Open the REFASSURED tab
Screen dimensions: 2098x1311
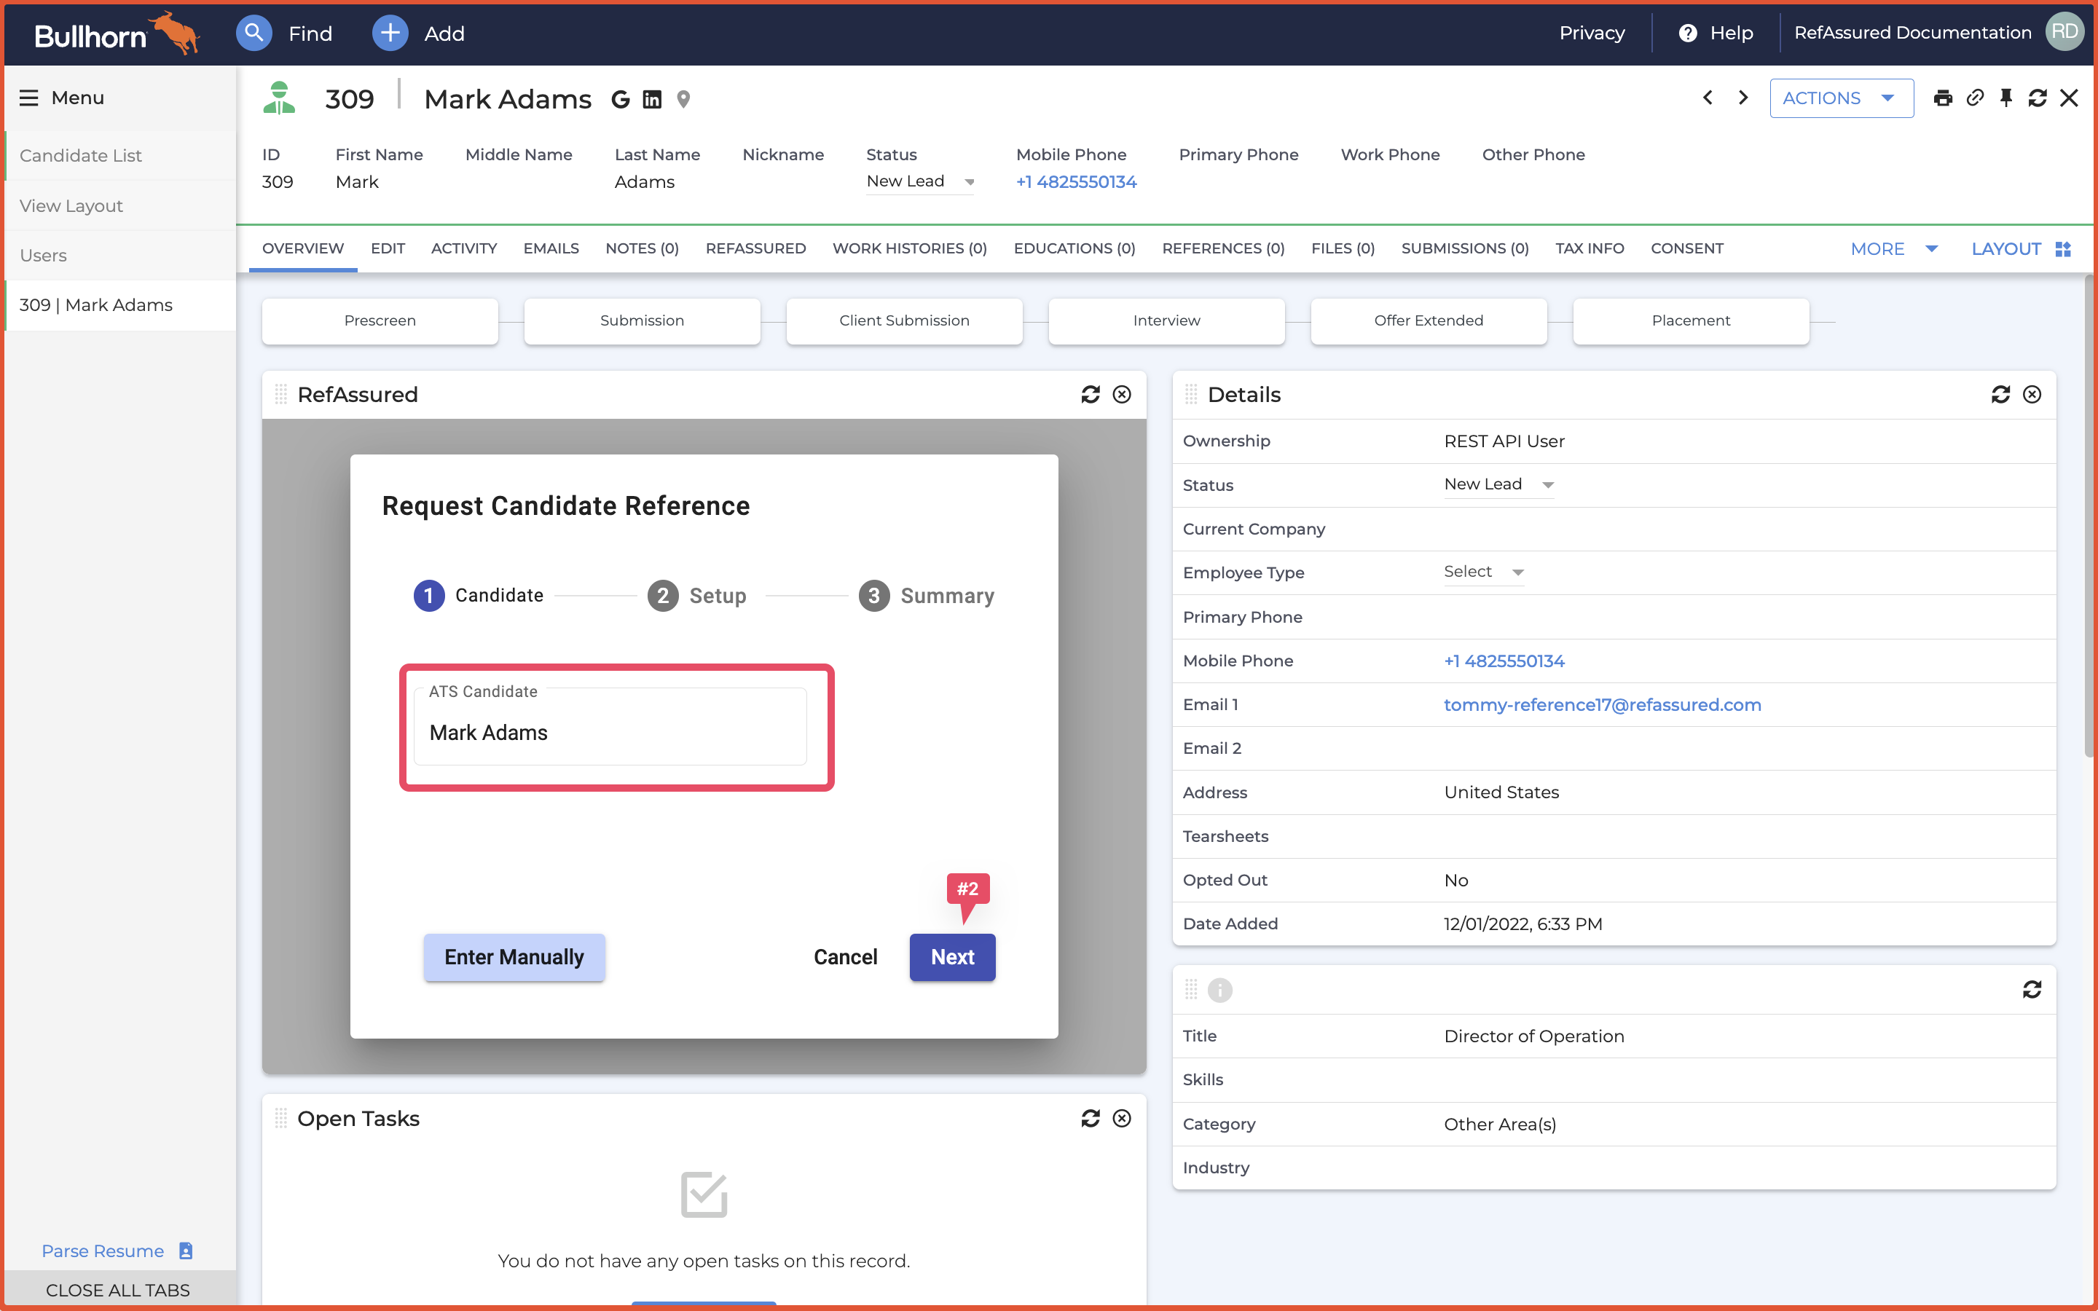point(755,249)
